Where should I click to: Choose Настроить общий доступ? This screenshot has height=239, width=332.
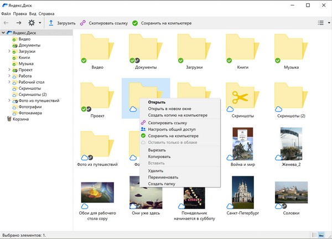[x=180, y=129]
